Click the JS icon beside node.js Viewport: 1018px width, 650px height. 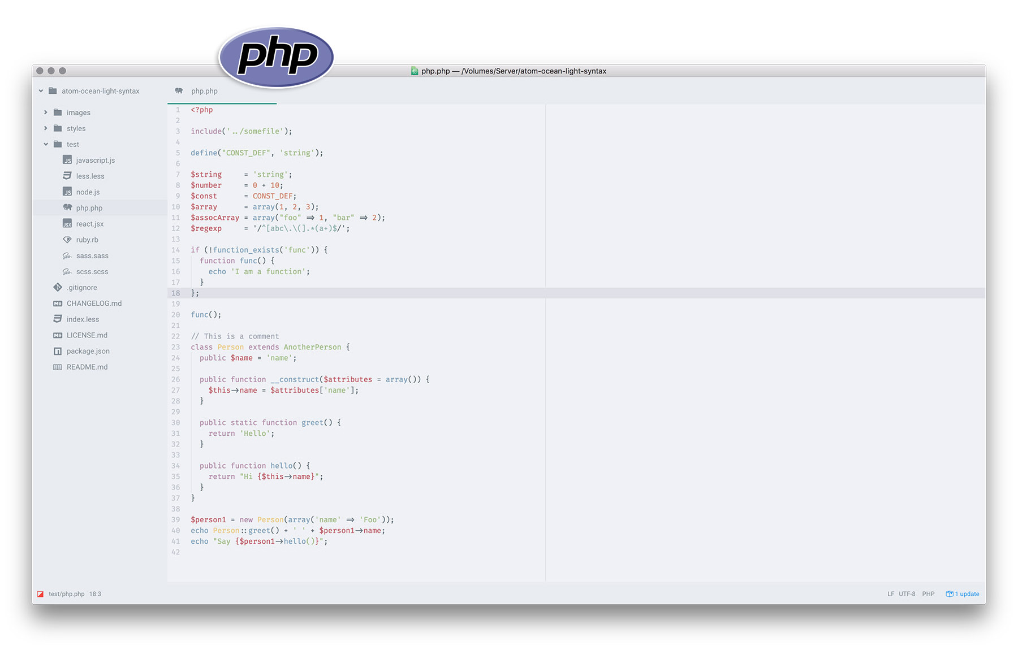(67, 192)
